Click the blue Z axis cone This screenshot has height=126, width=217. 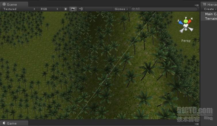point(181,23)
